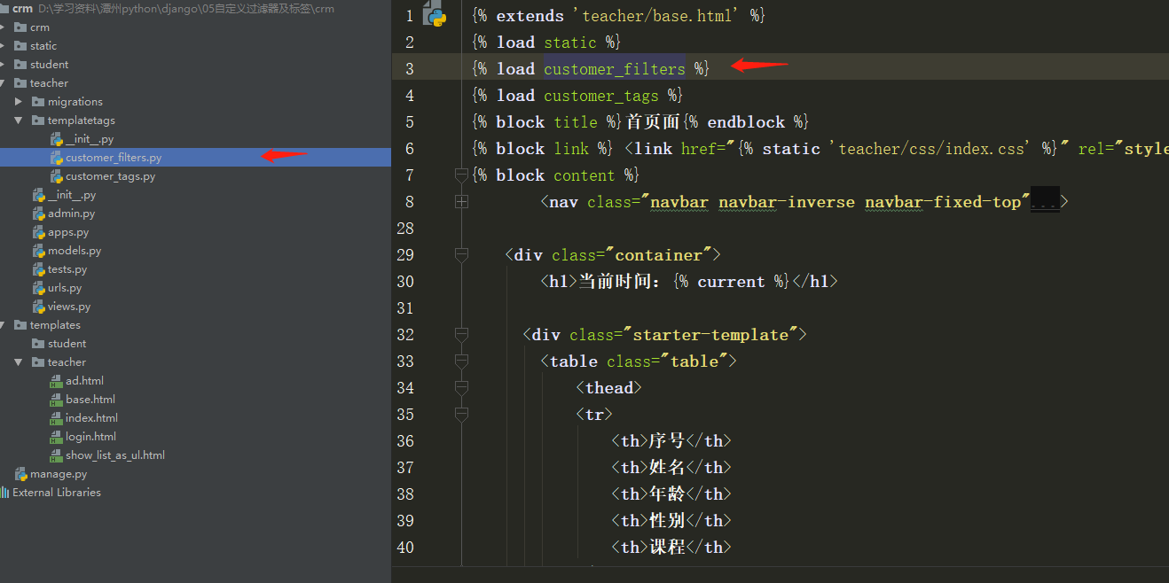This screenshot has height=583, width=1169.
Task: Click the templates folder icon
Action: click(20, 325)
